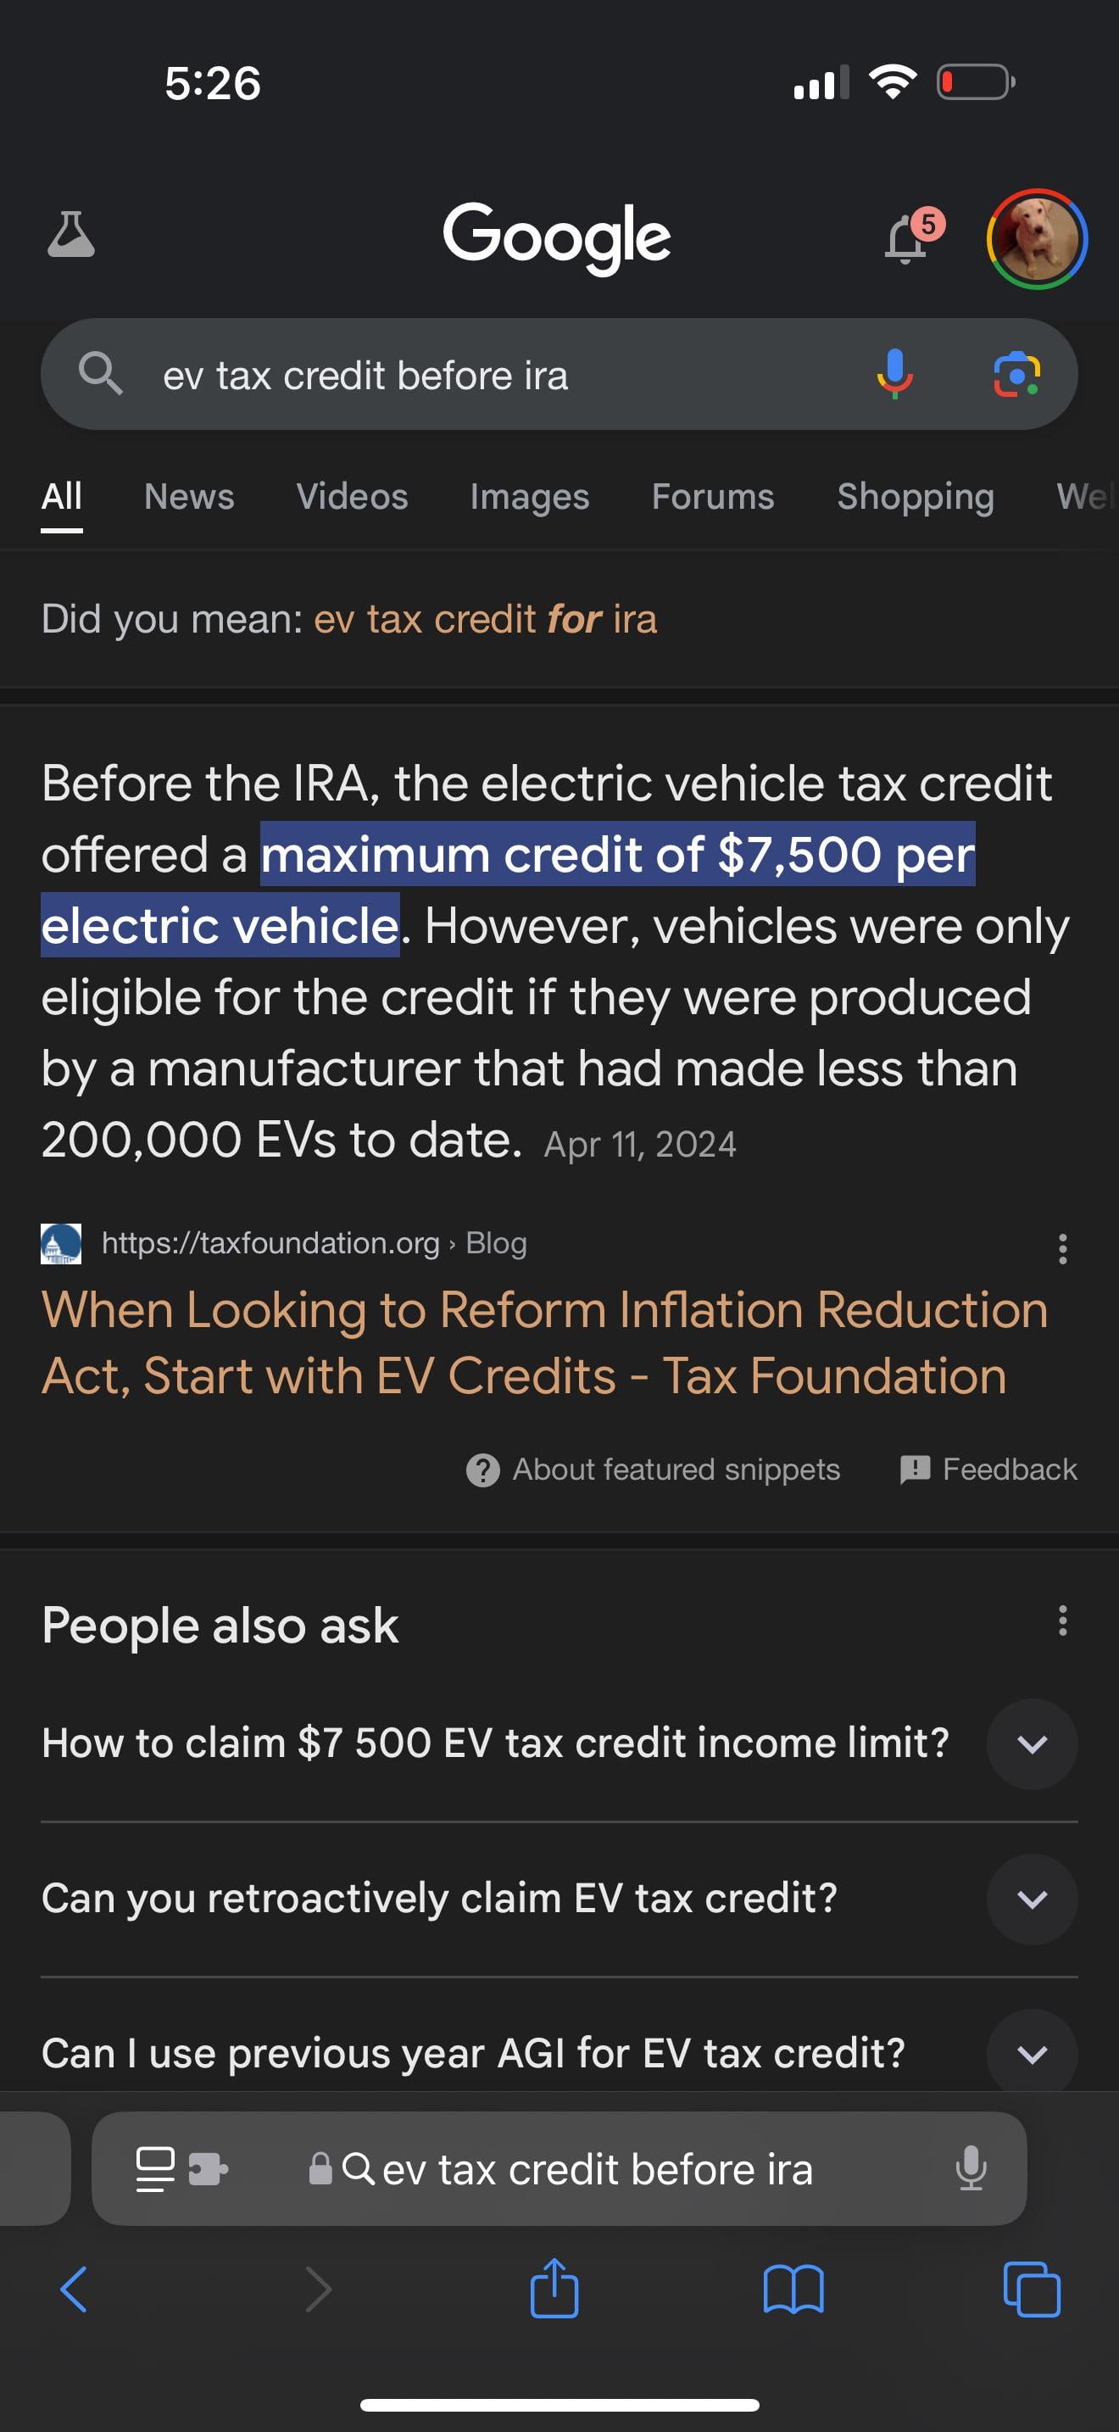Screen dimensions: 1119x2432
Task: Start voice search with microphone icon
Action: pyautogui.click(x=894, y=375)
